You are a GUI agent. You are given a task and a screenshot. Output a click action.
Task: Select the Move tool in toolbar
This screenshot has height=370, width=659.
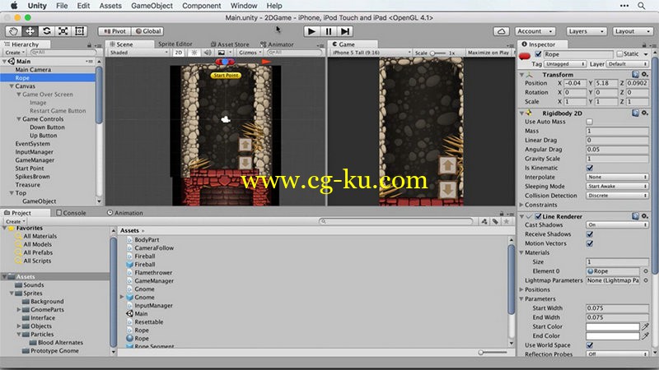click(30, 31)
